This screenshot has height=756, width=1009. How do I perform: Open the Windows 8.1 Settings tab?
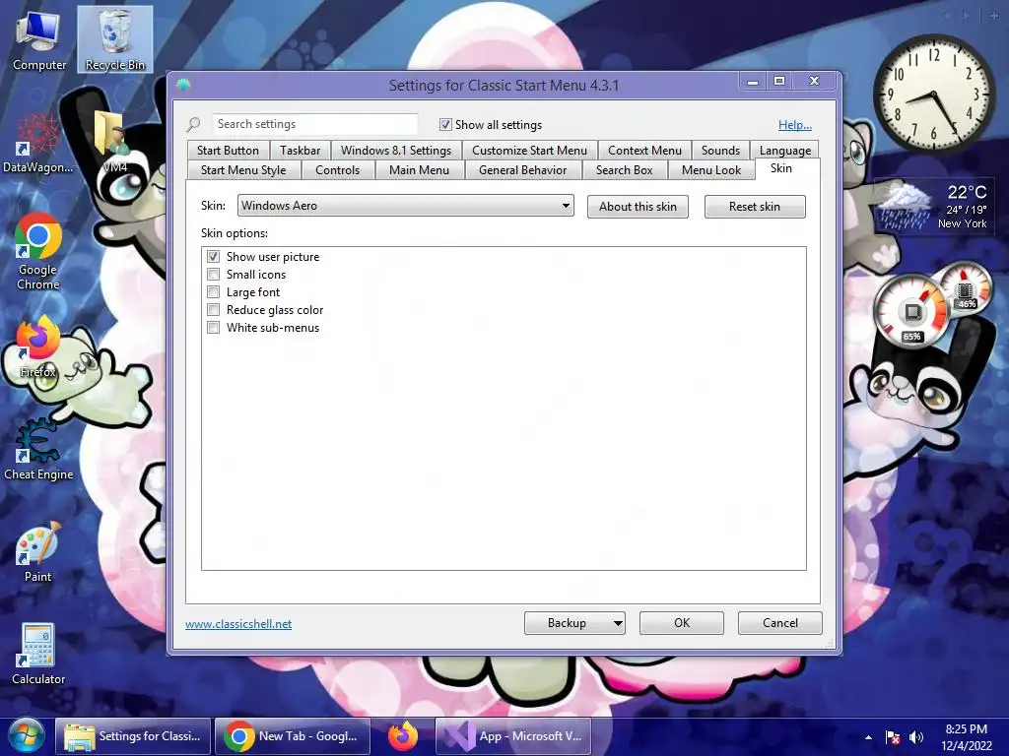[x=396, y=151]
